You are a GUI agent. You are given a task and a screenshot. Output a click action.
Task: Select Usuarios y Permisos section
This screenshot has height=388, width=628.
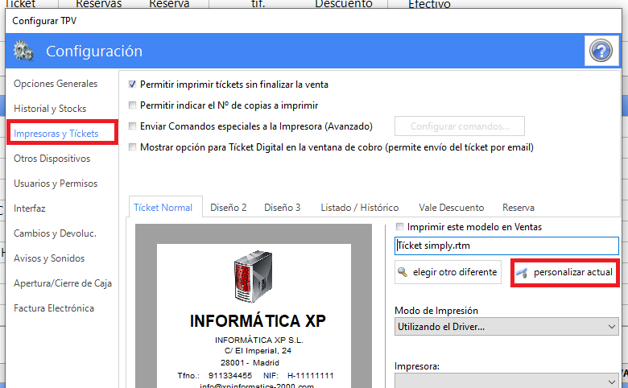56,184
